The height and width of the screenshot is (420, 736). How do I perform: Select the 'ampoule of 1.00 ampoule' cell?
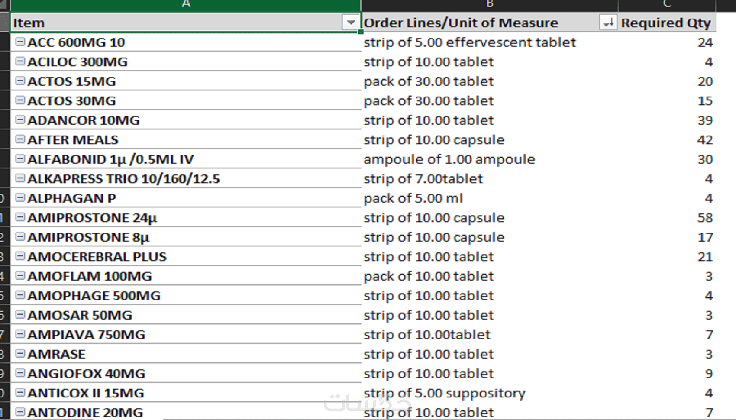tap(449, 159)
